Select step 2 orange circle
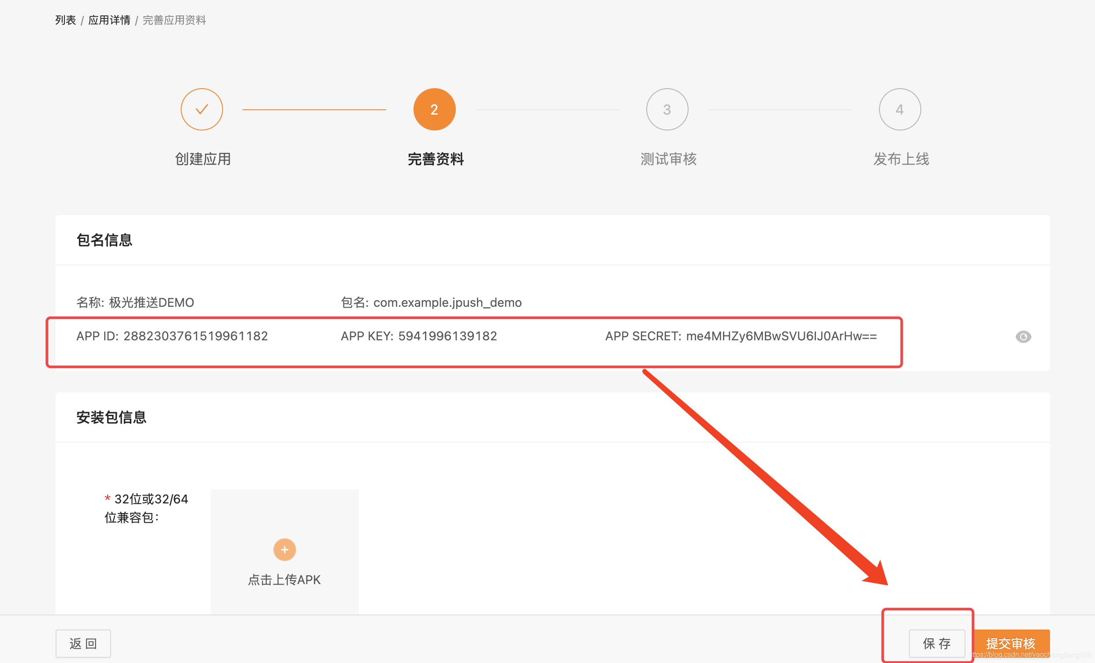Viewport: 1095px width, 663px height. point(434,109)
